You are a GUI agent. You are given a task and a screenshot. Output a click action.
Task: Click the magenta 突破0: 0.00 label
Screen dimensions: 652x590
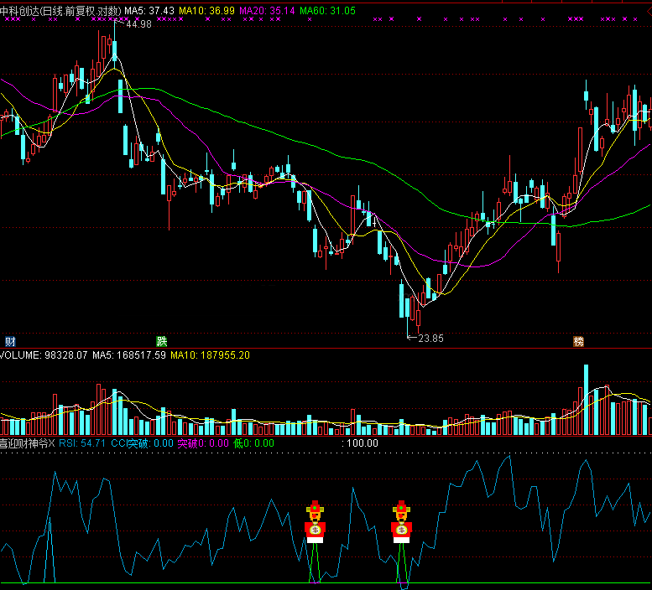pyautogui.click(x=202, y=442)
